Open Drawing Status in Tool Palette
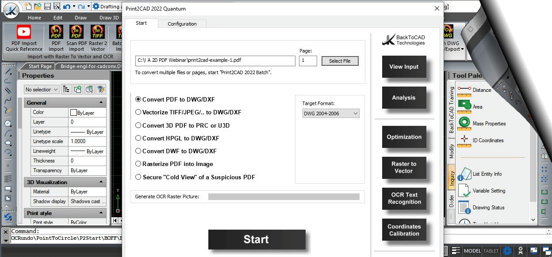This screenshot has width=552, height=257. click(x=481, y=207)
